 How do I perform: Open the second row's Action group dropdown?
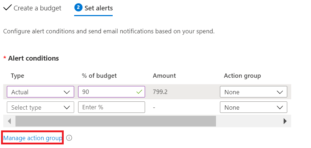point(253,108)
